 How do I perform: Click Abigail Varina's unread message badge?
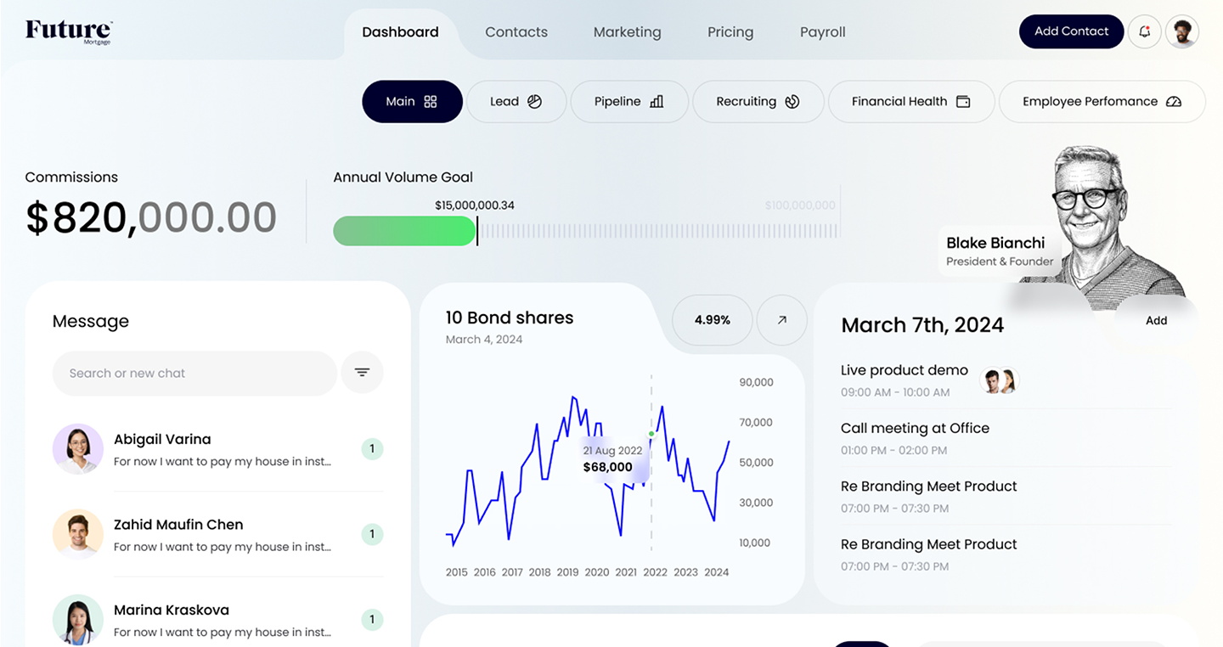(372, 449)
